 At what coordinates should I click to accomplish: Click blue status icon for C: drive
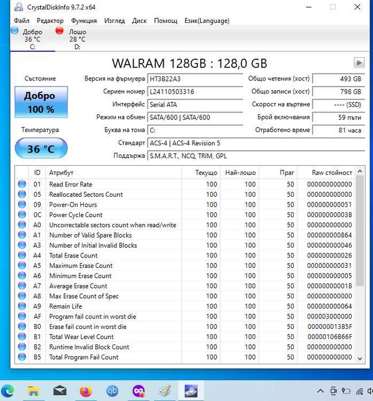[14, 30]
